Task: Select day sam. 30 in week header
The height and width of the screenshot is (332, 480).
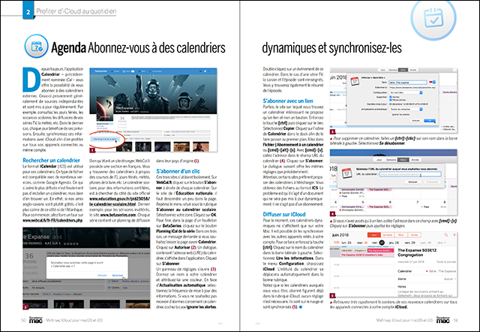Action: tap(426, 243)
